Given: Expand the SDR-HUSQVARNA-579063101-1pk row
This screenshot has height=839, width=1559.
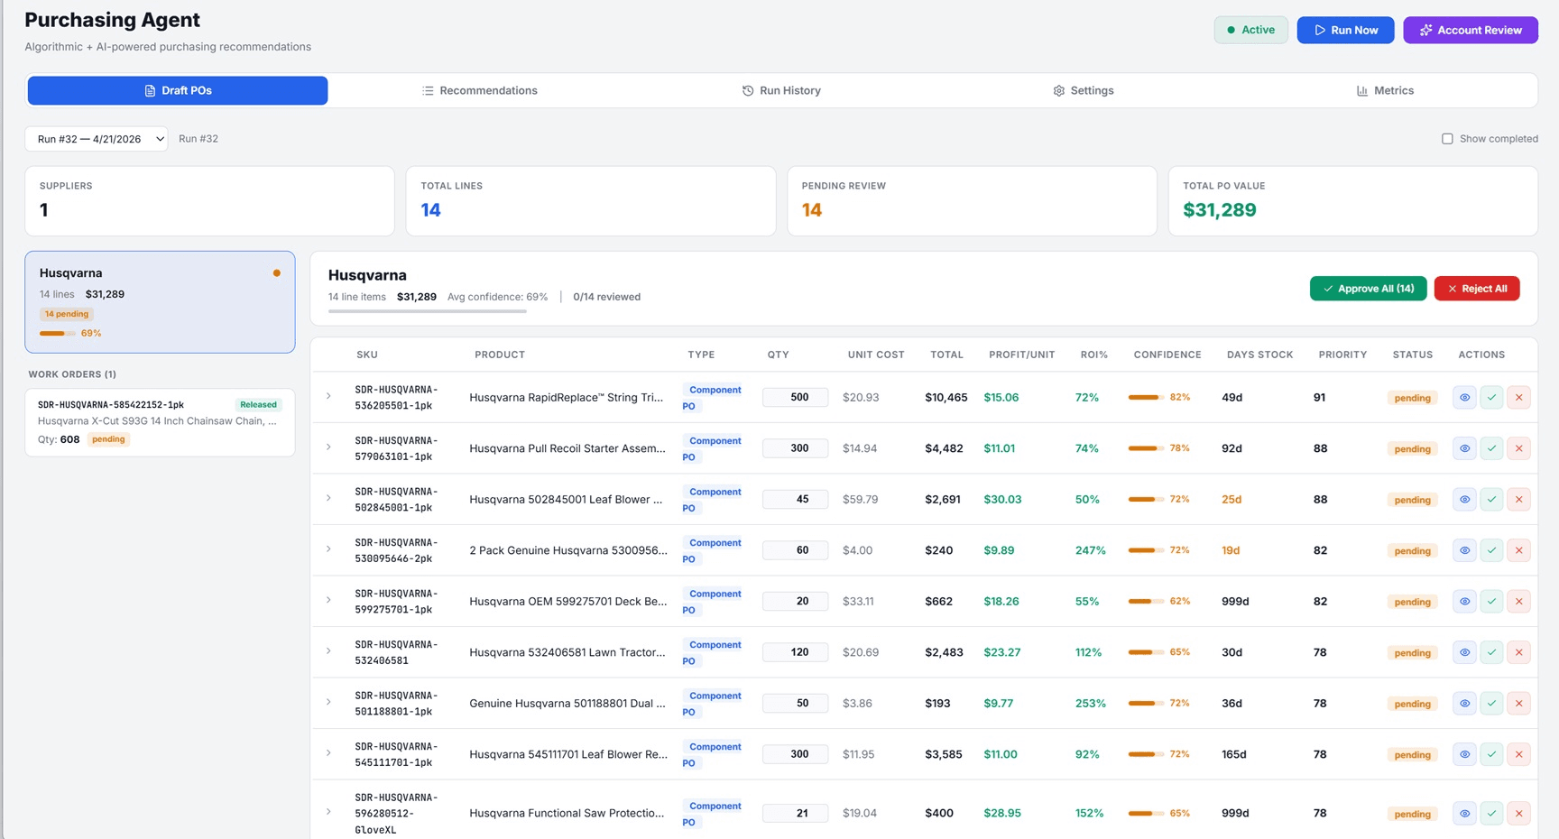Looking at the screenshot, I should click(x=328, y=447).
